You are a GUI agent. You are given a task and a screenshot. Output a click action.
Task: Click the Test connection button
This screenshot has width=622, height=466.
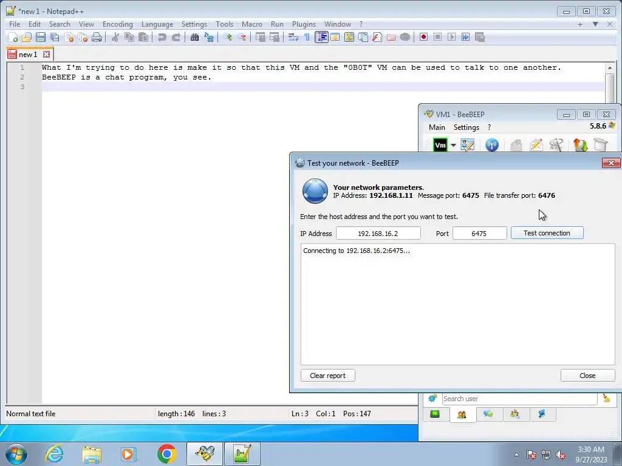coord(547,233)
